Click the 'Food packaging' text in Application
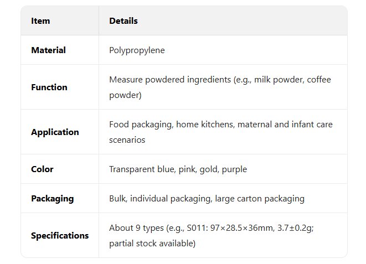The image size is (366, 264). [x=140, y=125]
